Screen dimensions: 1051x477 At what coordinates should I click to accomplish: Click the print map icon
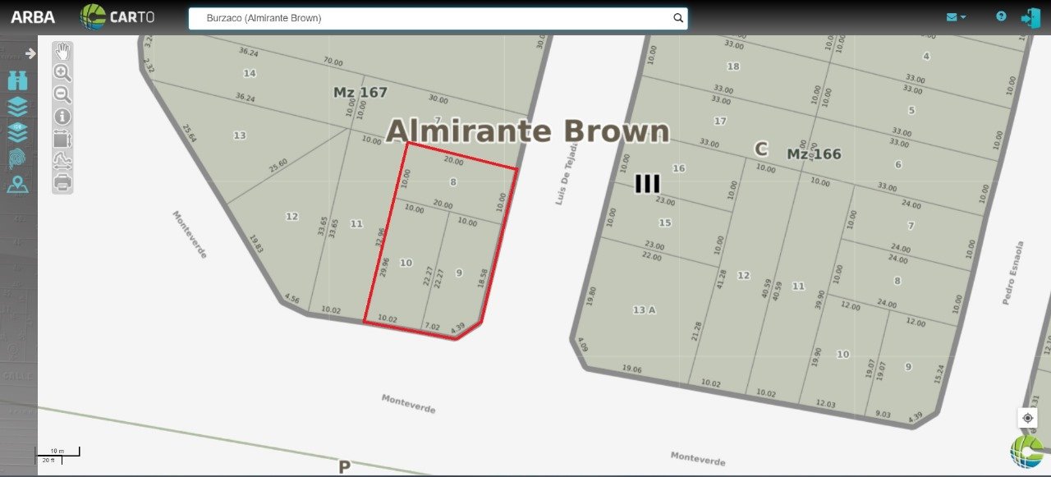pos(62,181)
